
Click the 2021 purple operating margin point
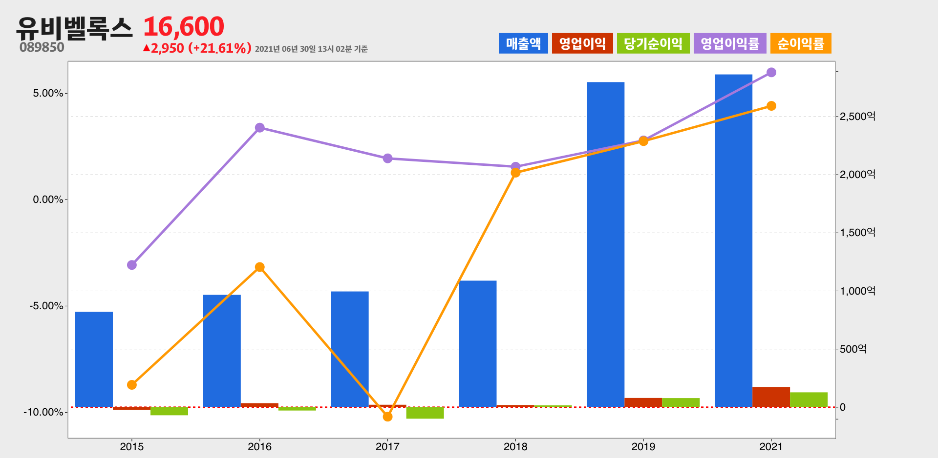coord(771,72)
